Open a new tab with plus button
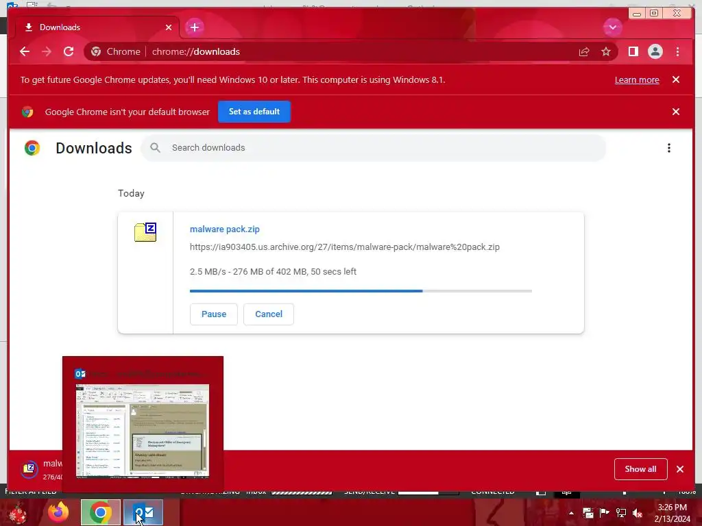 (x=194, y=27)
